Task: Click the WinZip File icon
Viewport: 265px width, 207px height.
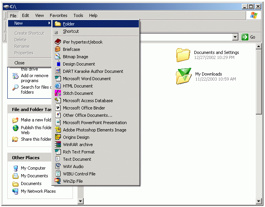Action: click(x=58, y=181)
